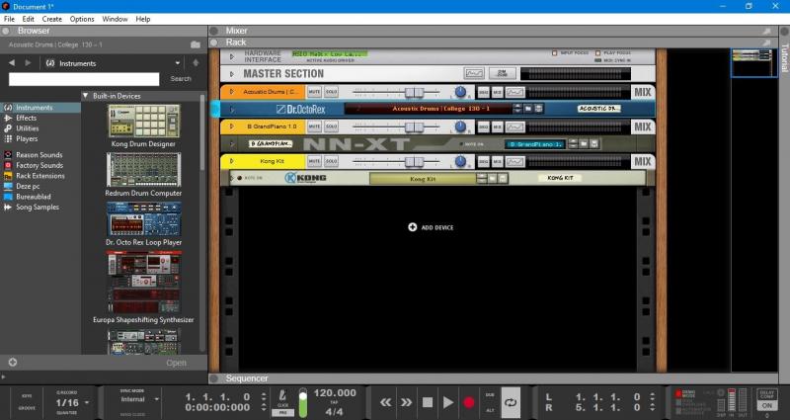Unfold the B GrandPiano mix channel

coord(232,126)
